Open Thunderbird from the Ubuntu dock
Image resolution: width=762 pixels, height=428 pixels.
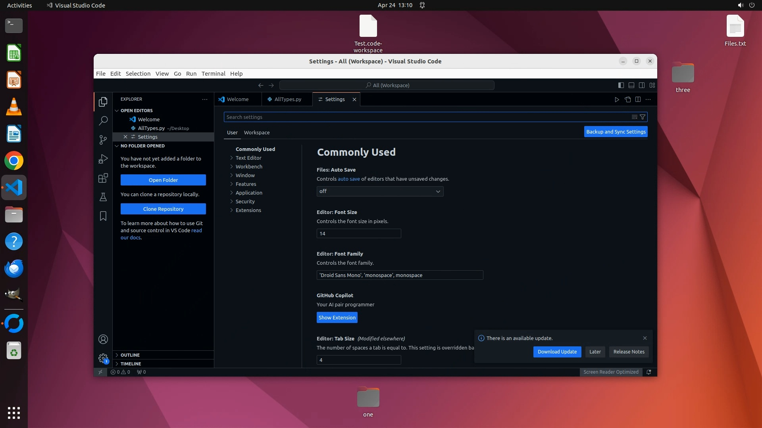coord(14,269)
